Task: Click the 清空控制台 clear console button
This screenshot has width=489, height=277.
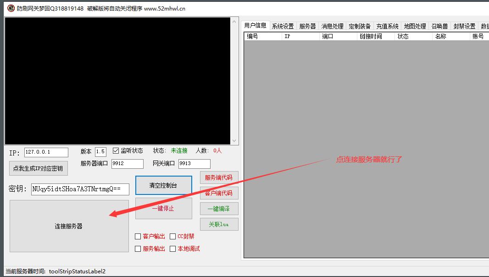Action: click(163, 186)
